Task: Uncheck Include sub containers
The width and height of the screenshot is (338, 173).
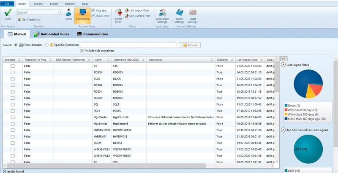Action: (82, 51)
